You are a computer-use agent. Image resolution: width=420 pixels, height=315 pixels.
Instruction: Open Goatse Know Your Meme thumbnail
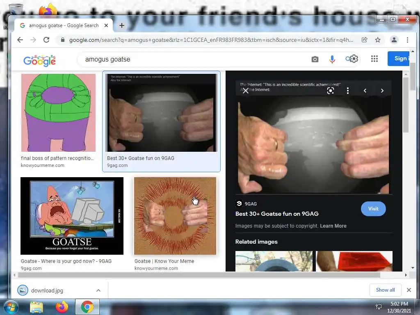pos(175,216)
